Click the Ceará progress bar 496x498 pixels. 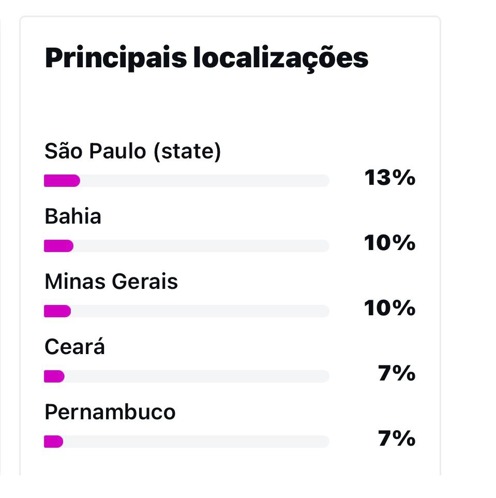tap(187, 376)
